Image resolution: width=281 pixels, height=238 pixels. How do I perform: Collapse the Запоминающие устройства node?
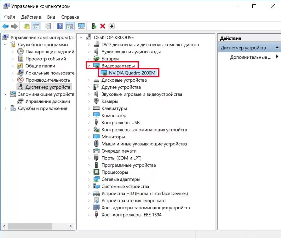[x=5, y=94]
